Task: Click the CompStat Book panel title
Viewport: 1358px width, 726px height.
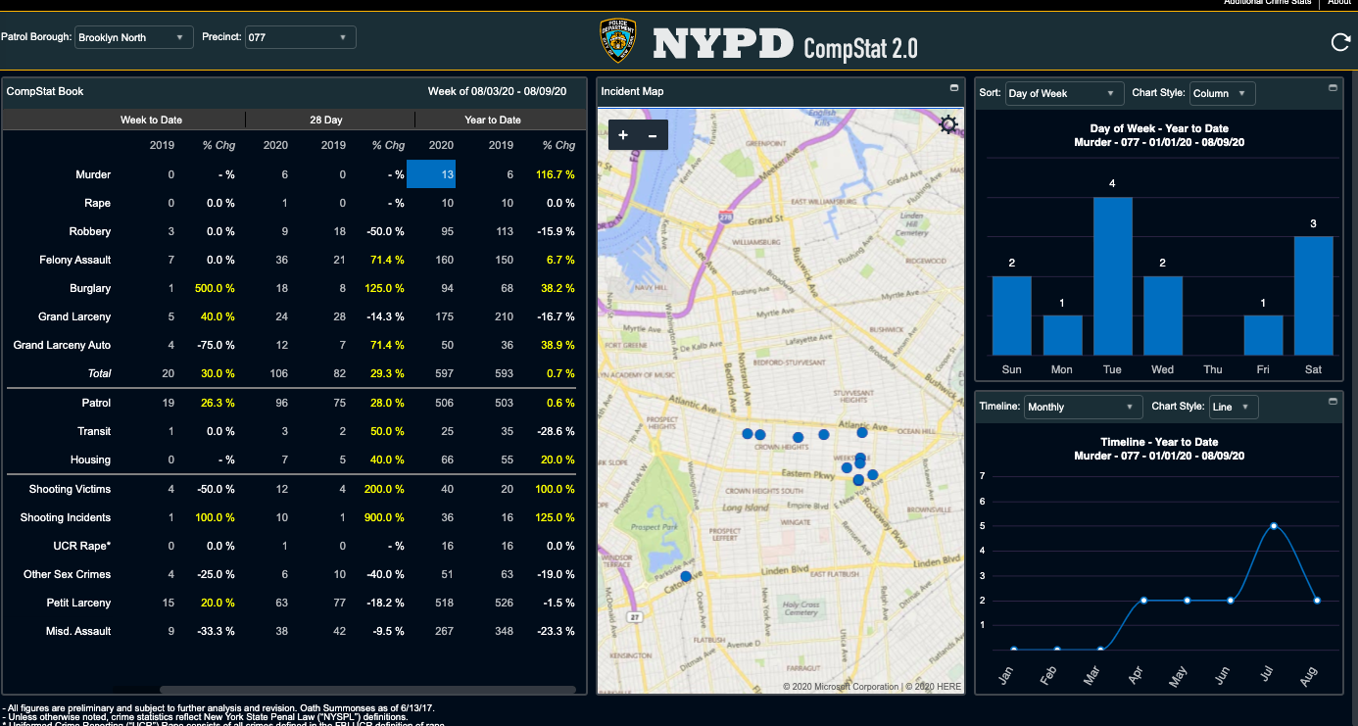Action: 45,91
